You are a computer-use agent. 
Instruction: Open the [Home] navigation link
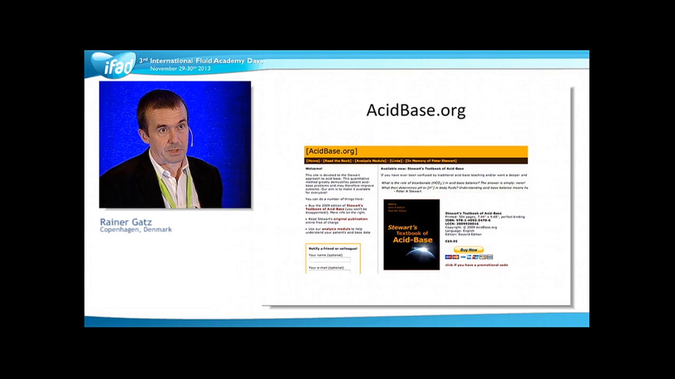(313, 161)
